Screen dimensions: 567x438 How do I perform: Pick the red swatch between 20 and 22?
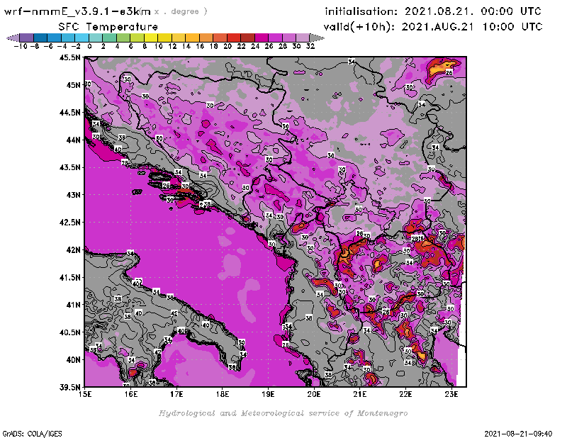tap(234, 37)
